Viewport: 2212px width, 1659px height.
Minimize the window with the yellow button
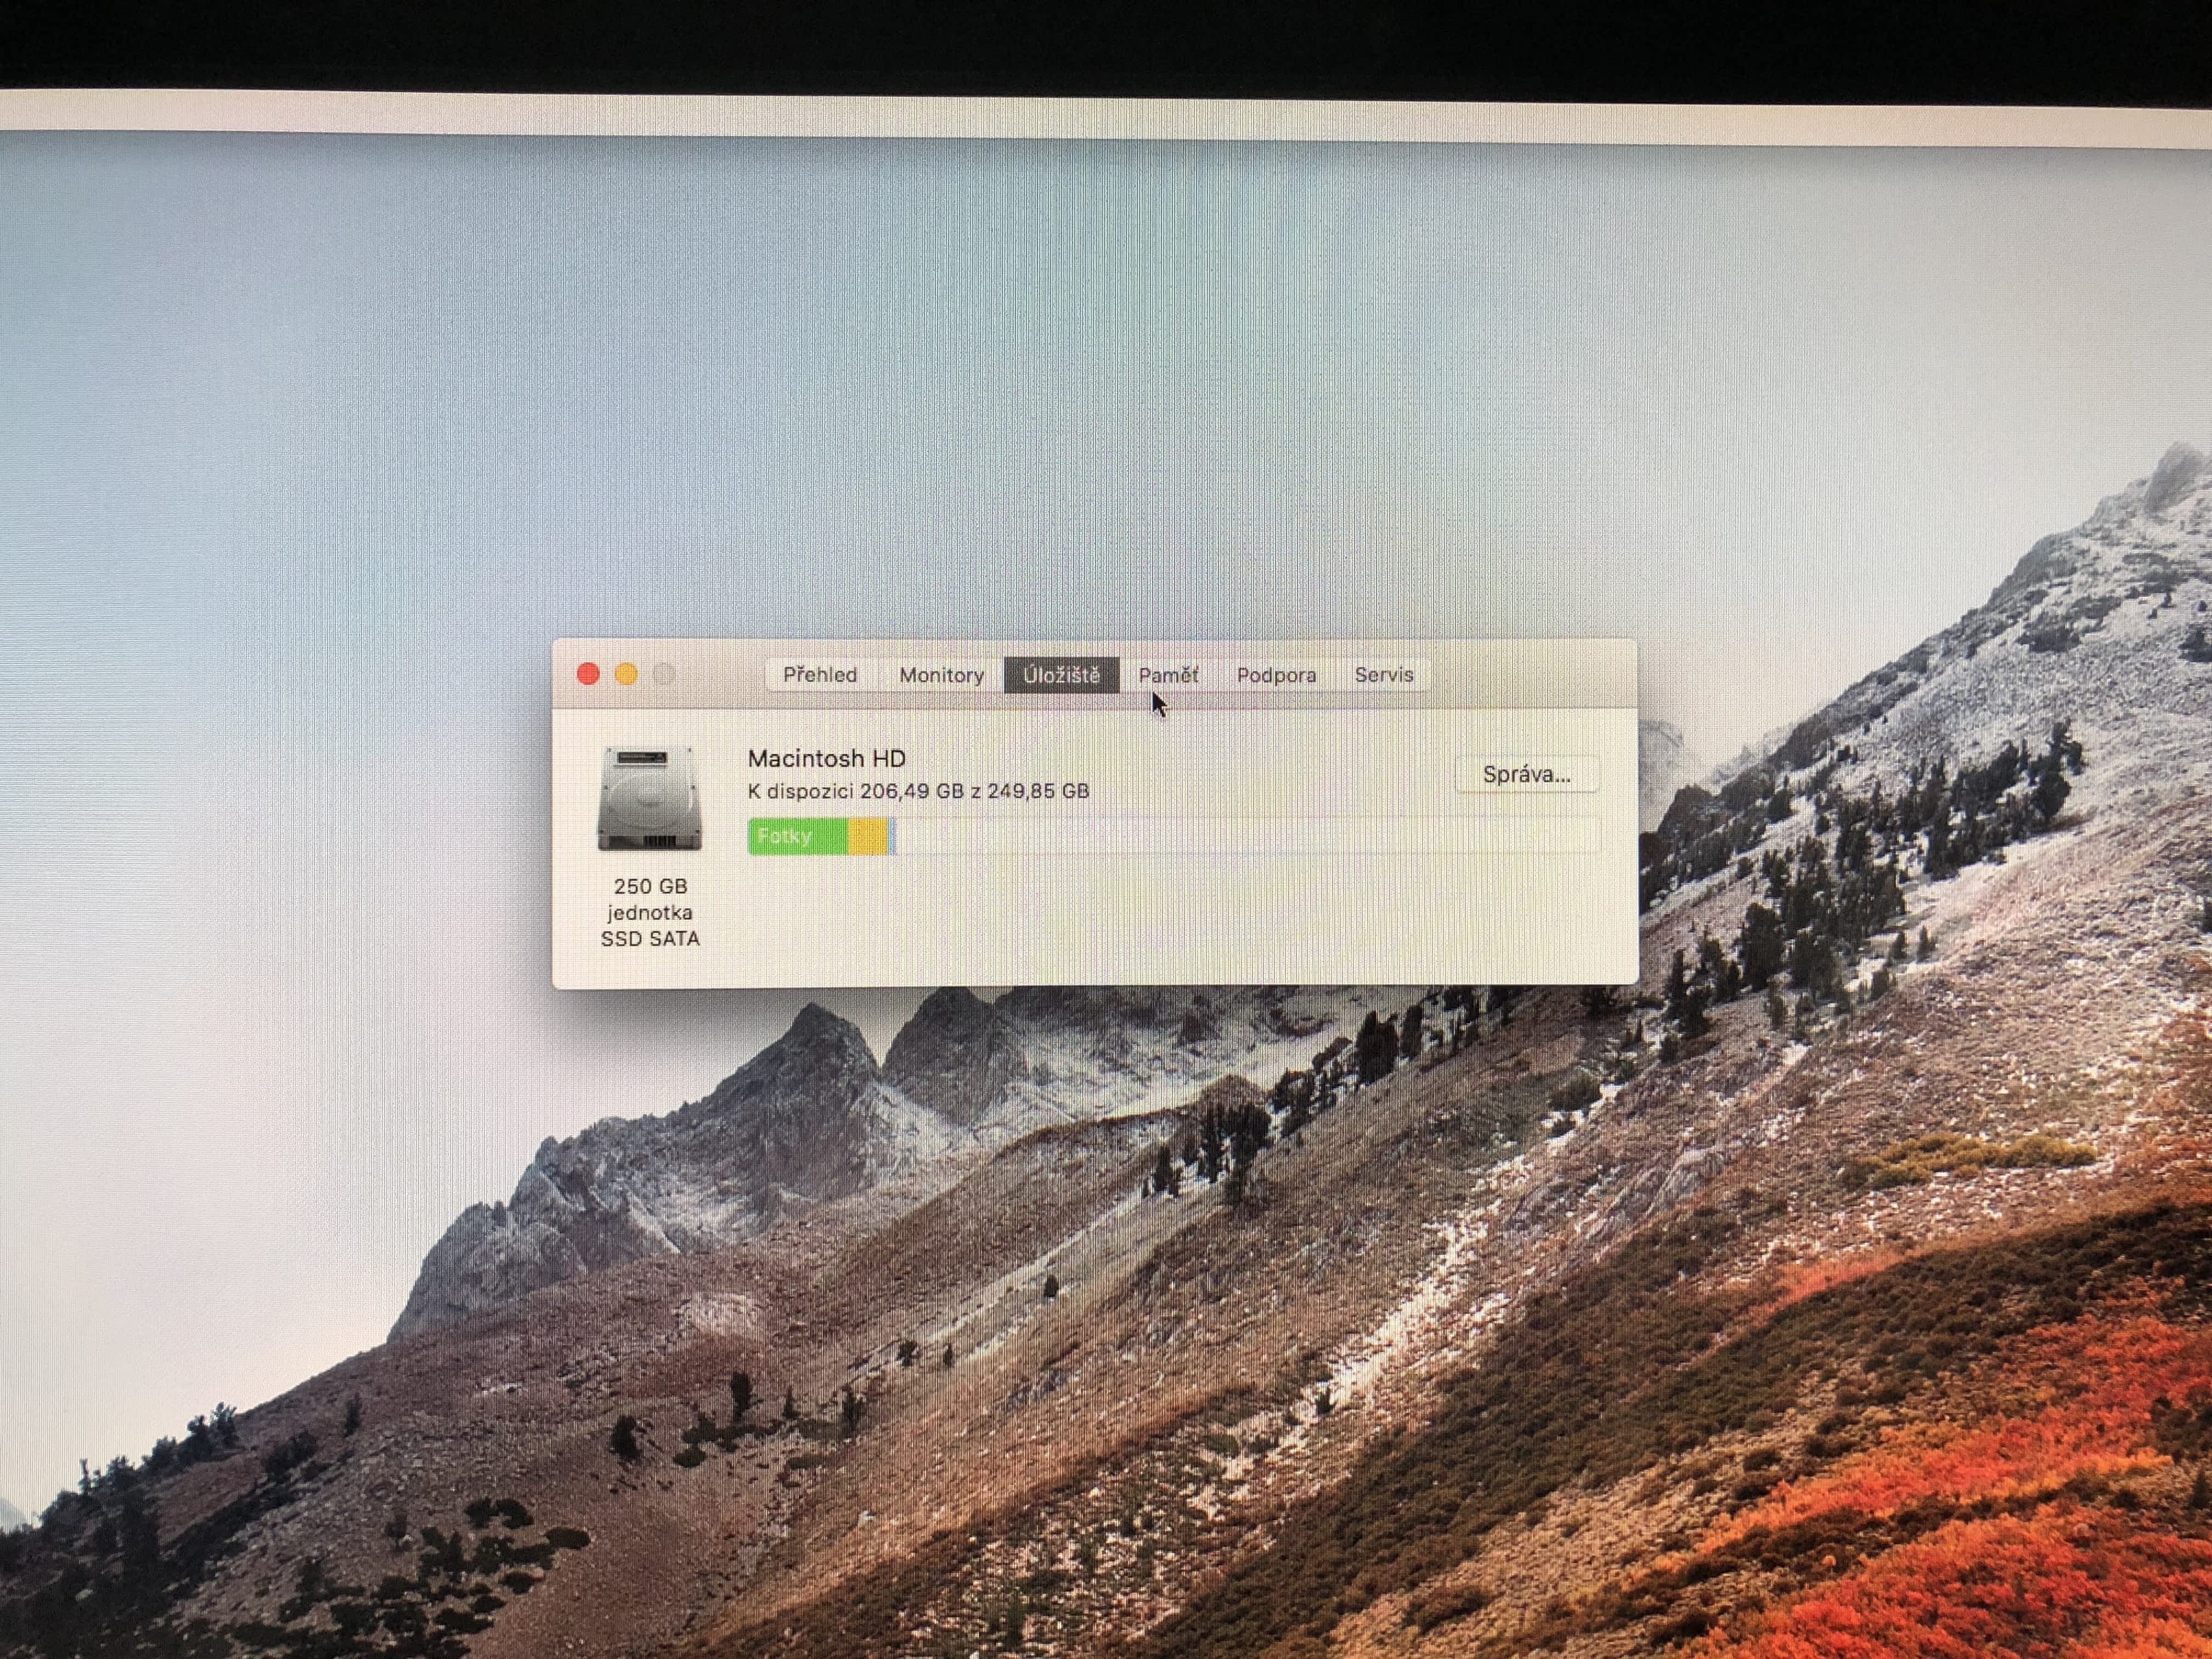tap(626, 674)
